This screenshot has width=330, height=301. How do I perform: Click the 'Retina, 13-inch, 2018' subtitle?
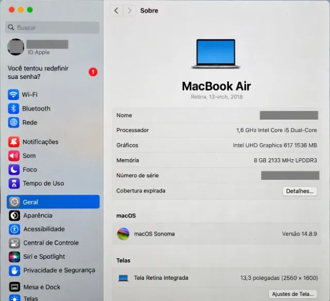(x=217, y=97)
